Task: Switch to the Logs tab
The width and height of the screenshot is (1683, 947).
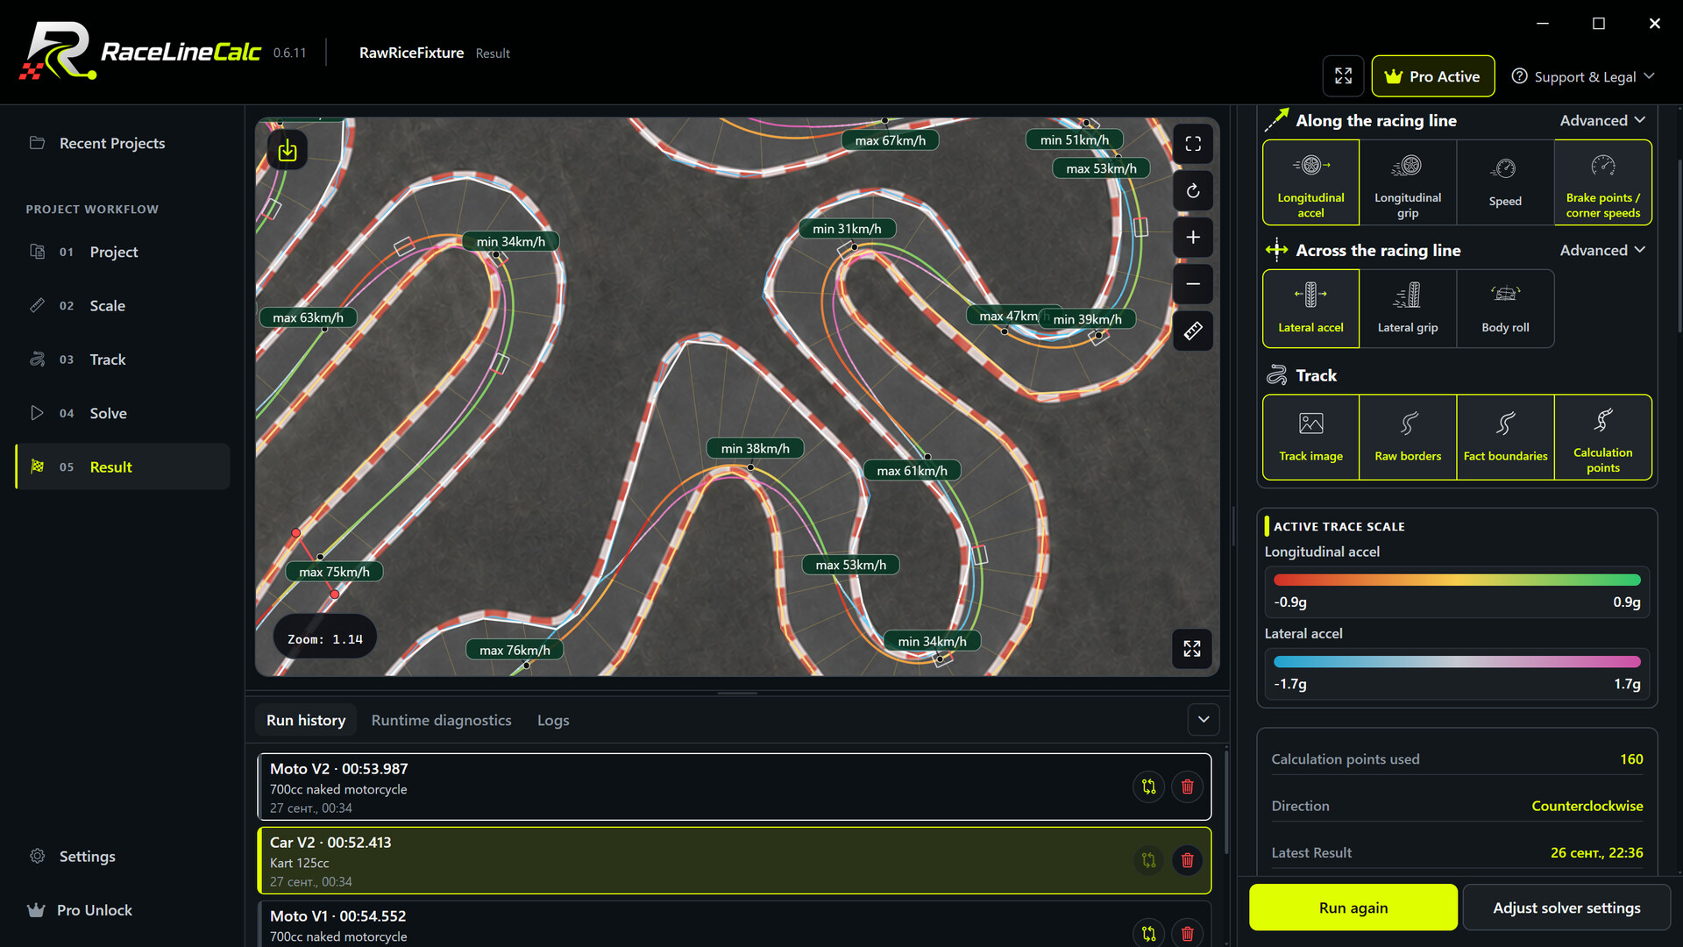Action: point(553,720)
